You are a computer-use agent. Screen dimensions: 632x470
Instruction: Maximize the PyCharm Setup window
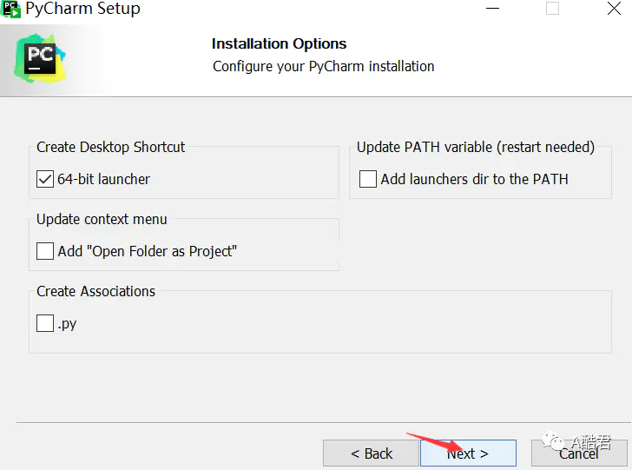click(x=552, y=9)
